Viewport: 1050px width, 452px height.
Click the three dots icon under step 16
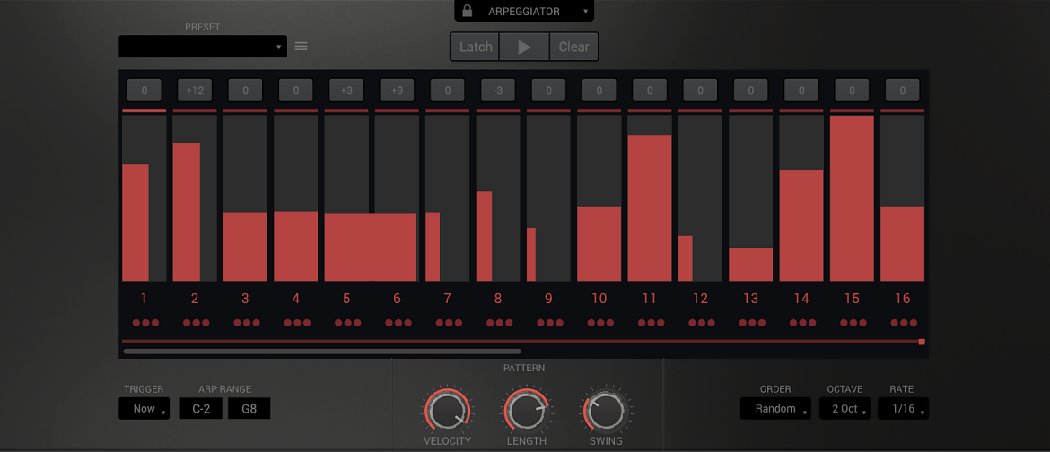point(904,323)
